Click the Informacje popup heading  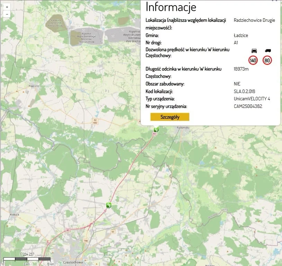(x=171, y=7)
